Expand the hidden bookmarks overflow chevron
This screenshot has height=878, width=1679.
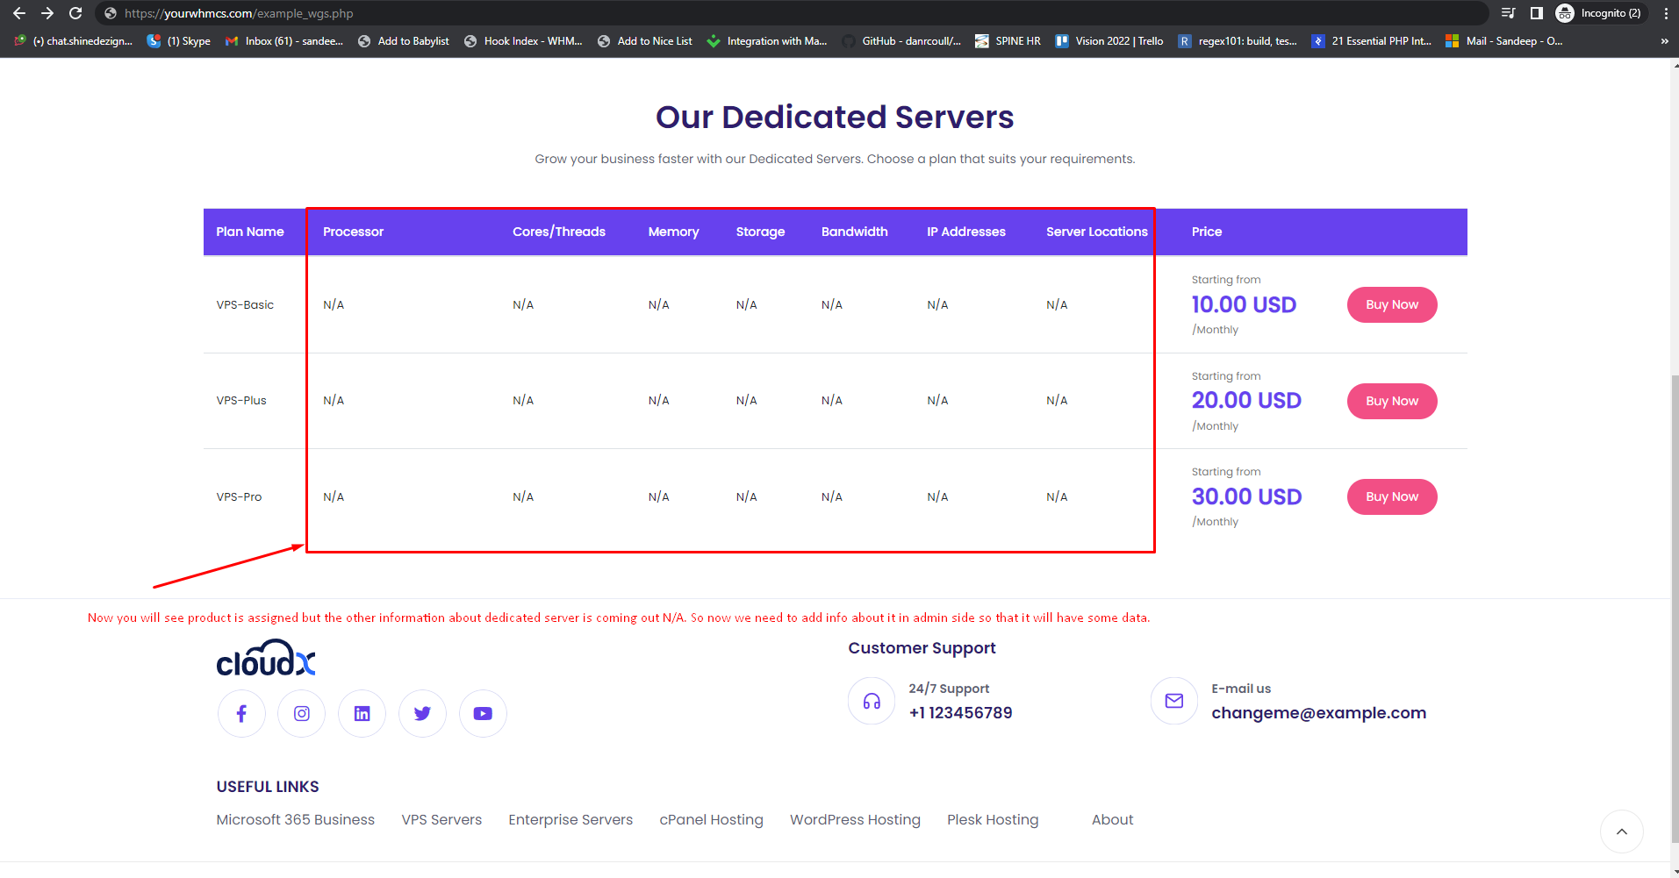(1664, 41)
